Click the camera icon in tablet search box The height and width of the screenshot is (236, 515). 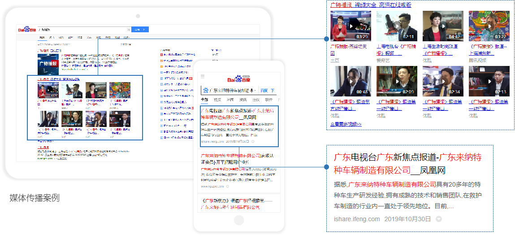click(x=129, y=30)
